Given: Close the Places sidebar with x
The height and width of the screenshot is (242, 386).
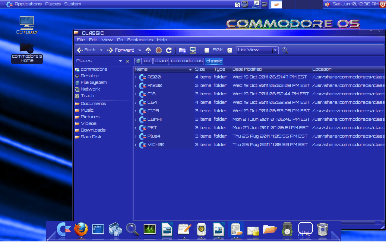Looking at the screenshot, I should [x=128, y=61].
